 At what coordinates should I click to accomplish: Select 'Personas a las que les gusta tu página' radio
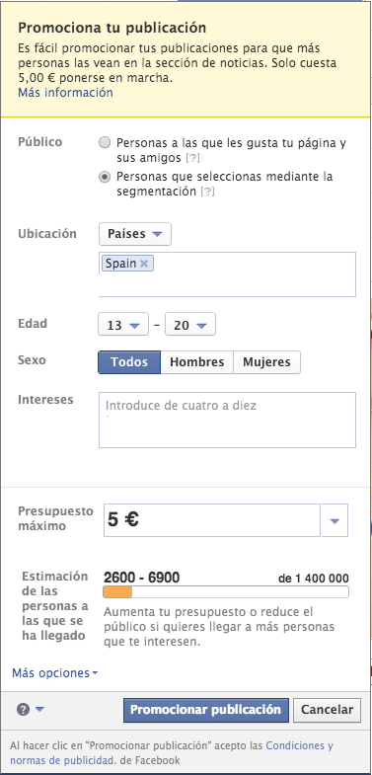[105, 143]
